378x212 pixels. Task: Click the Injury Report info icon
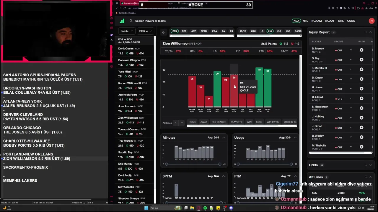pos(366,32)
